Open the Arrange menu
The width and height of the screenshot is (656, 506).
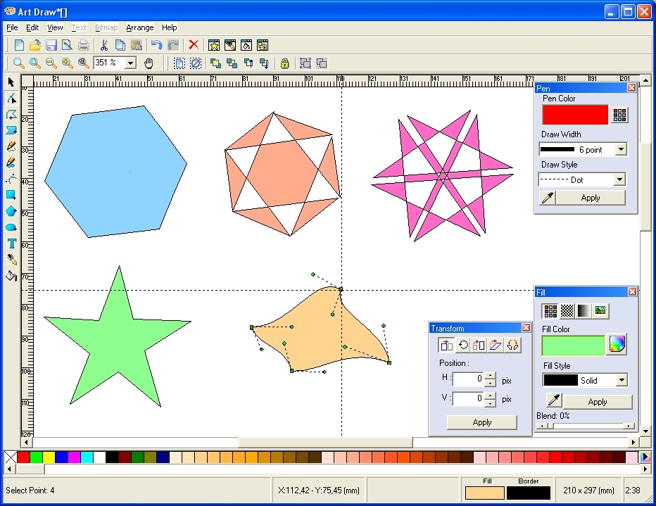click(139, 27)
